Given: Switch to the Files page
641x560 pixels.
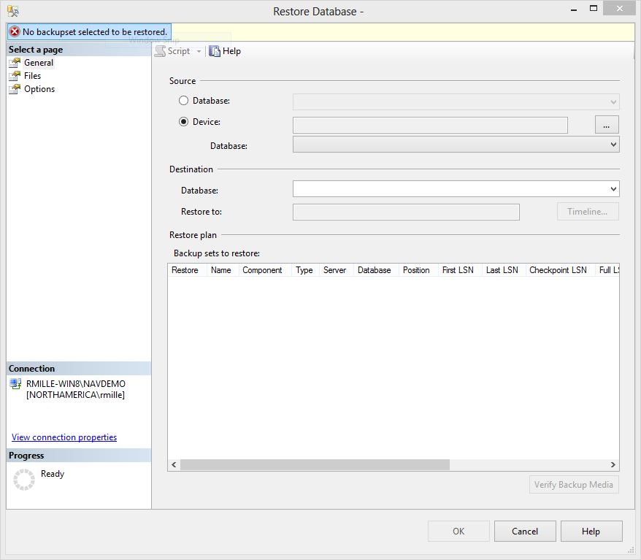Looking at the screenshot, I should [x=32, y=76].
